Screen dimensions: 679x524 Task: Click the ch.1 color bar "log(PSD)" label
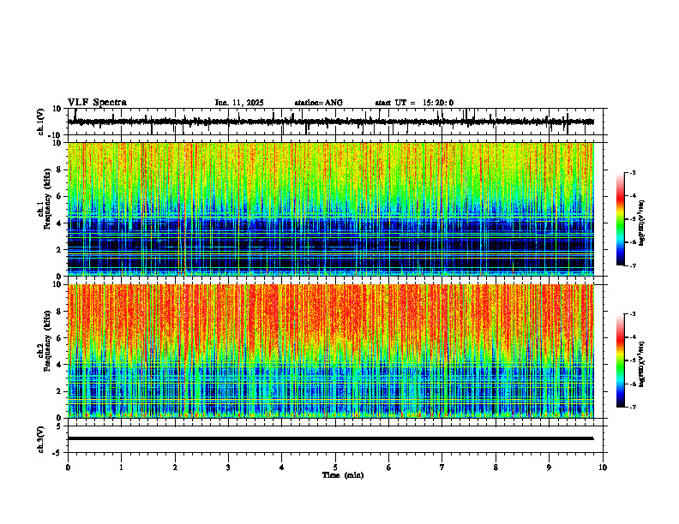point(641,223)
